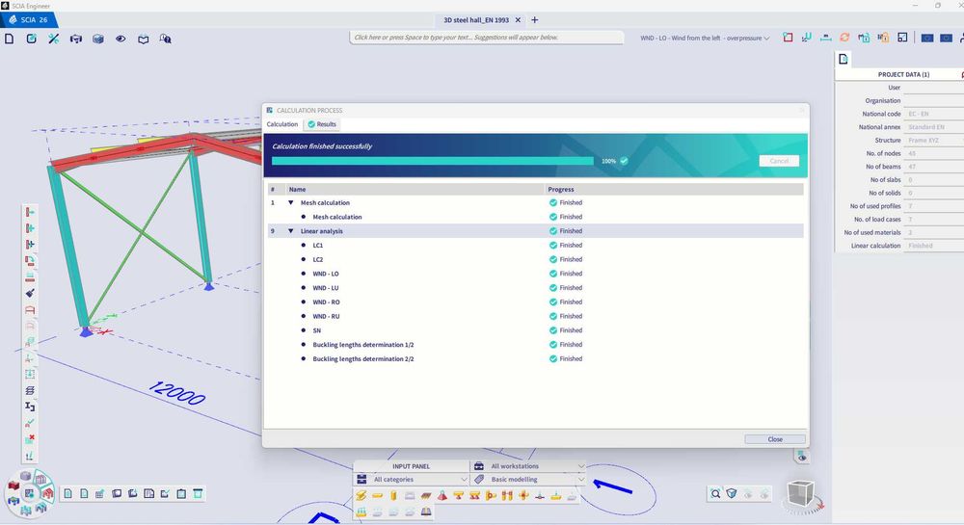Switch to the Calculation tab in dialog

tap(282, 124)
